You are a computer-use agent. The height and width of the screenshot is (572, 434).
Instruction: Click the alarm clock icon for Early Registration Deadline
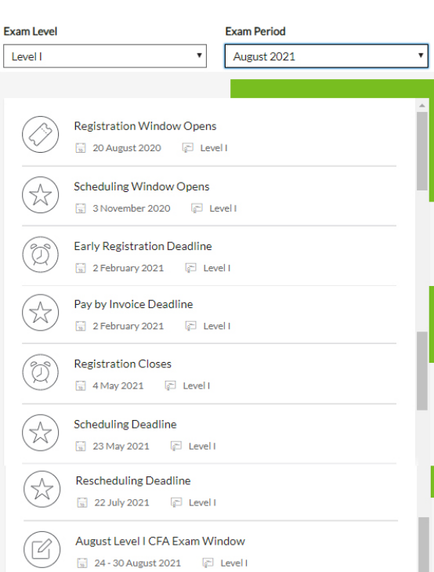pyautogui.click(x=40, y=255)
